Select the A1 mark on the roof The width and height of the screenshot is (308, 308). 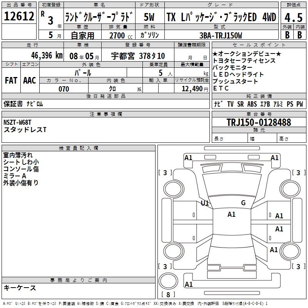231,214
